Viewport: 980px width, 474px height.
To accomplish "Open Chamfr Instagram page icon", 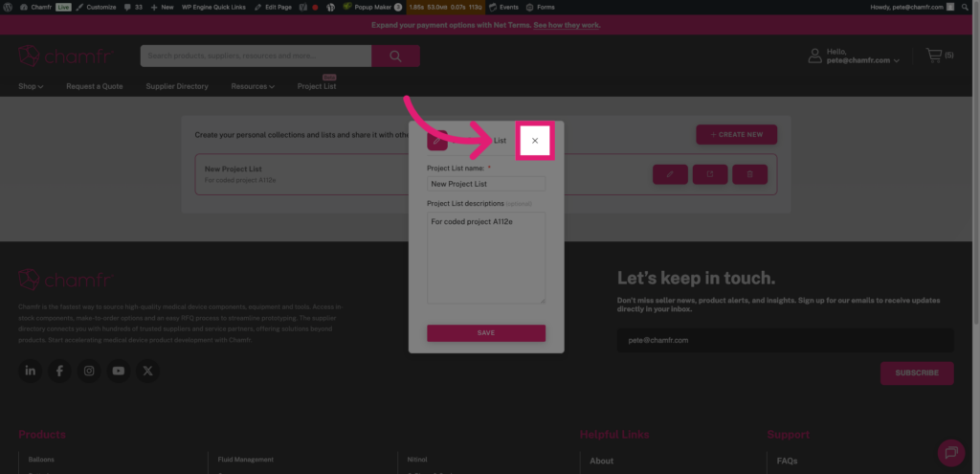I will [89, 371].
